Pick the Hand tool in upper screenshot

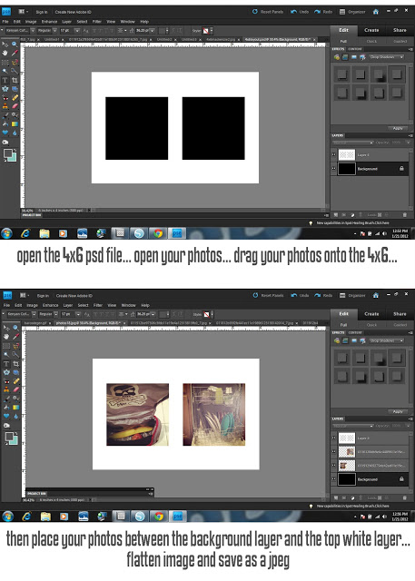click(5, 53)
